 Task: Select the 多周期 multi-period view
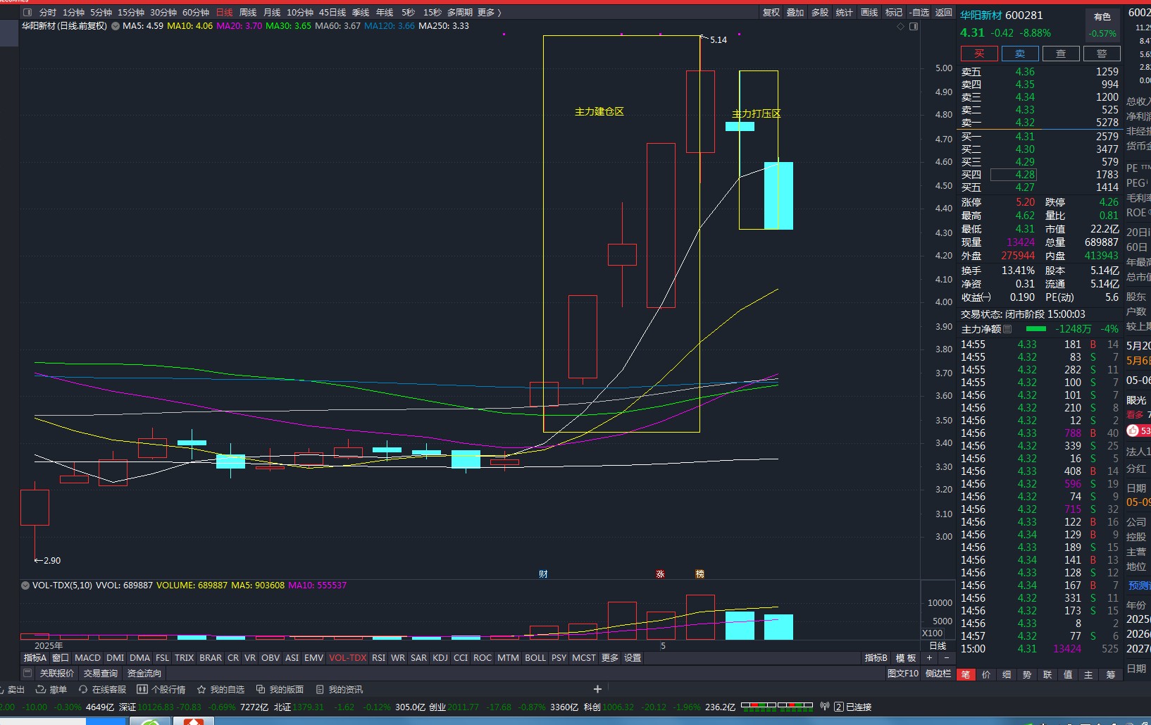pyautogui.click(x=460, y=13)
